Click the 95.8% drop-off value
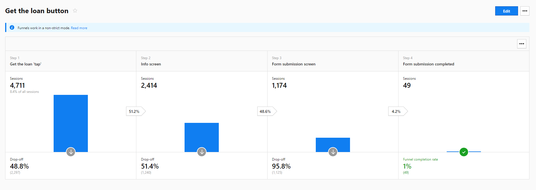The height and width of the screenshot is (190, 536). click(281, 166)
